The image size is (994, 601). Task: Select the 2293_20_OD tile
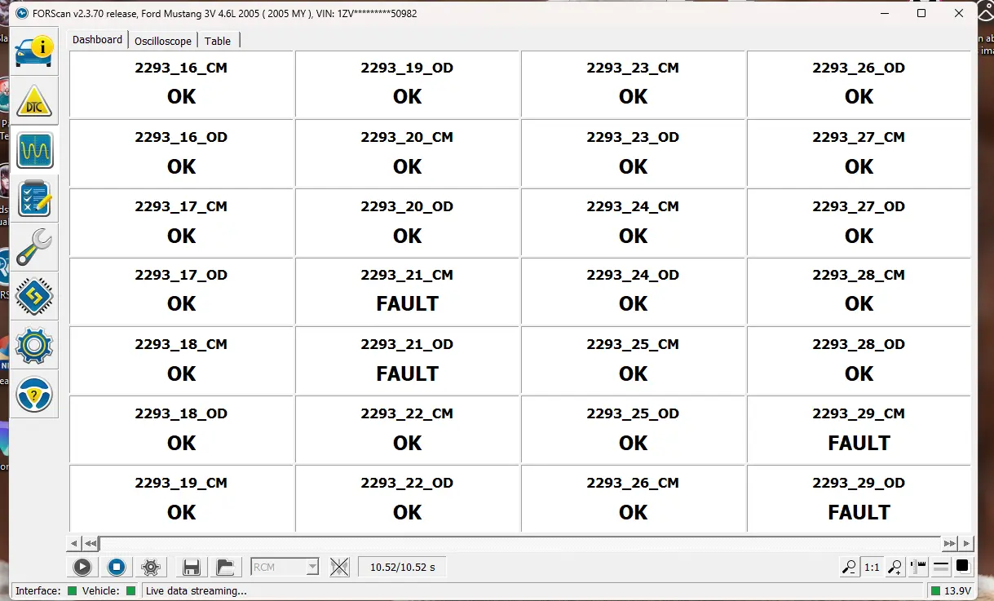pyautogui.click(x=407, y=222)
